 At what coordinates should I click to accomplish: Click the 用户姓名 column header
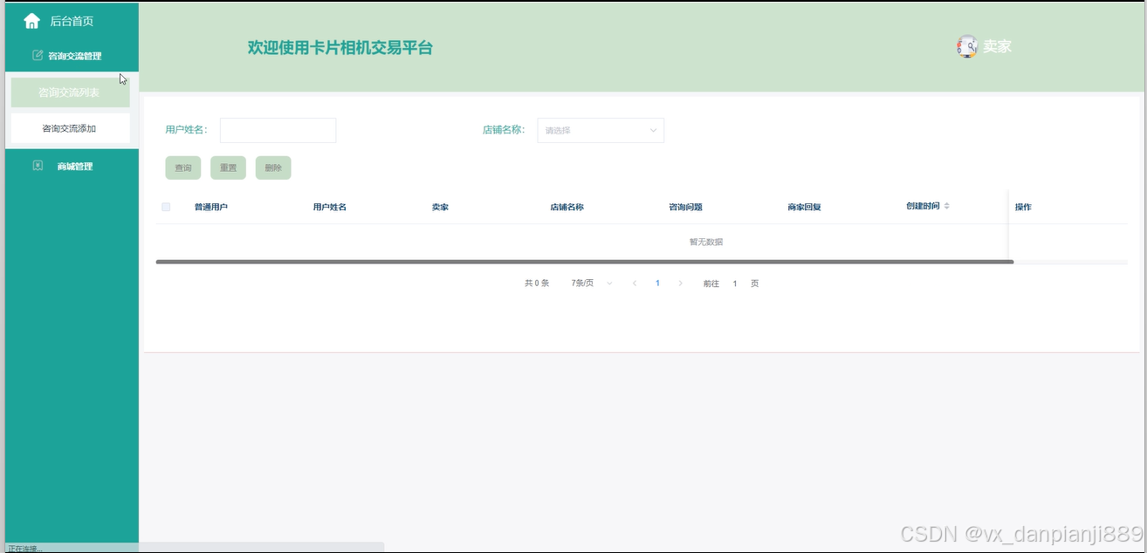[x=330, y=207]
